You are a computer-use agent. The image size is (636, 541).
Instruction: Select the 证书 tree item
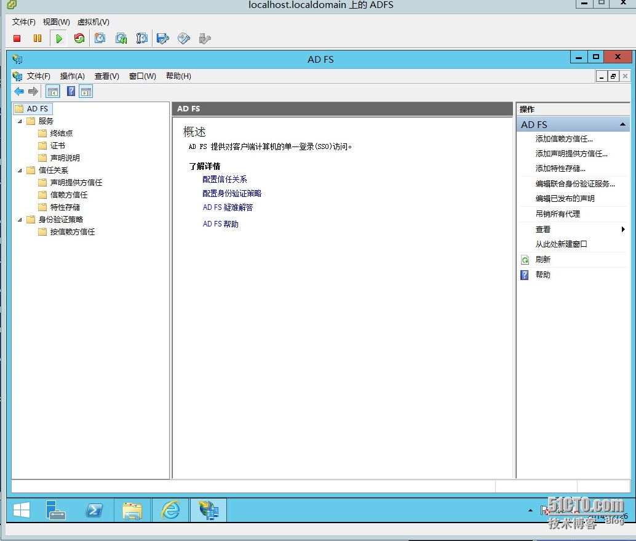pyautogui.click(x=58, y=146)
